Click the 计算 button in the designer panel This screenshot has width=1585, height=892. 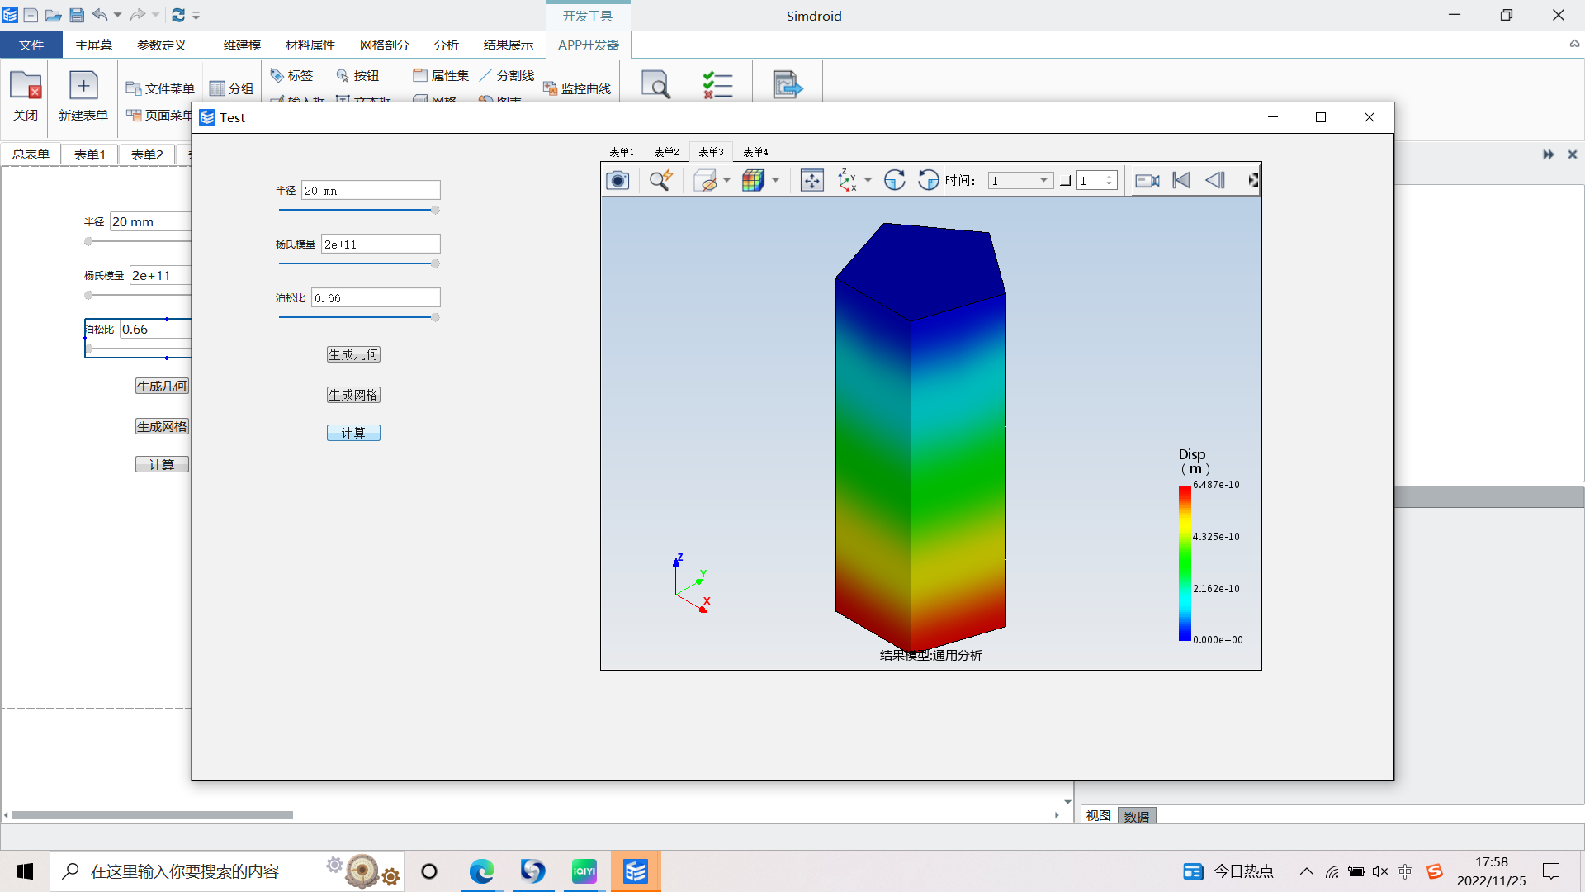click(162, 465)
